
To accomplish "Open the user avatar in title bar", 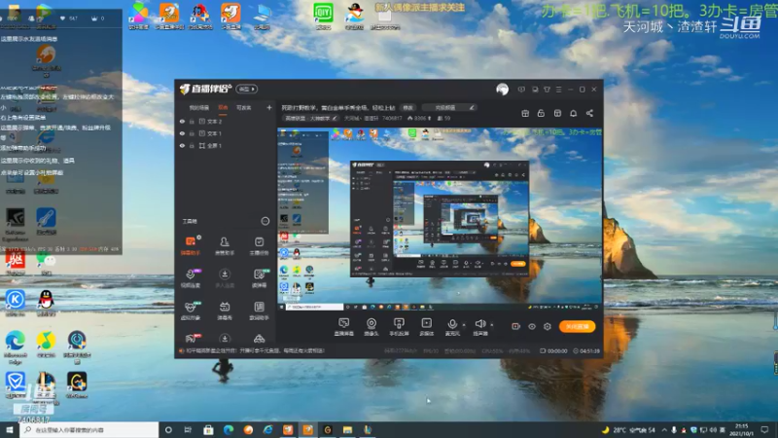I will point(502,90).
